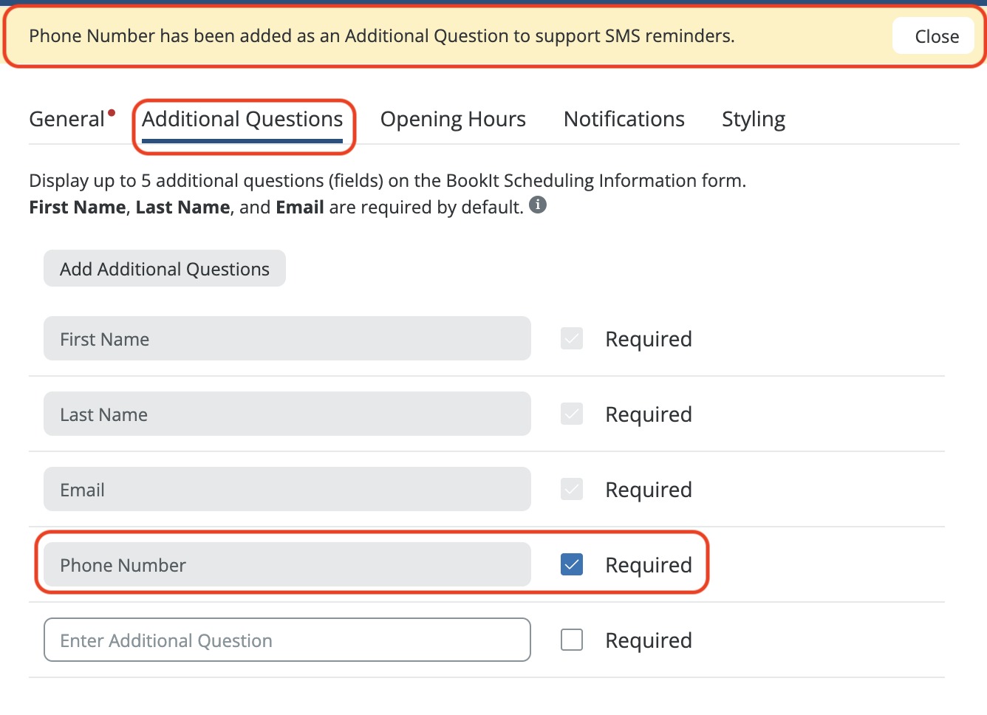Focus the Enter Additional Question field
The width and height of the screenshot is (987, 715).
coord(287,640)
